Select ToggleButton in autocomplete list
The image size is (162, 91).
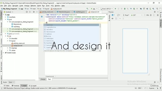(x=71, y=27)
